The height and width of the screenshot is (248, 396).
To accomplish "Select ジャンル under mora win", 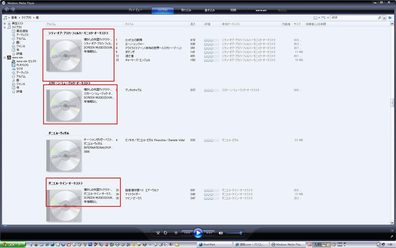I will click(x=21, y=84).
